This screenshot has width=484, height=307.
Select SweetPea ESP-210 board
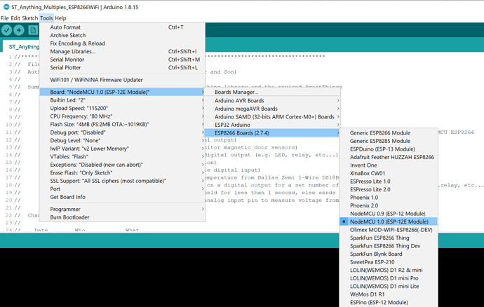pyautogui.click(x=389, y=262)
